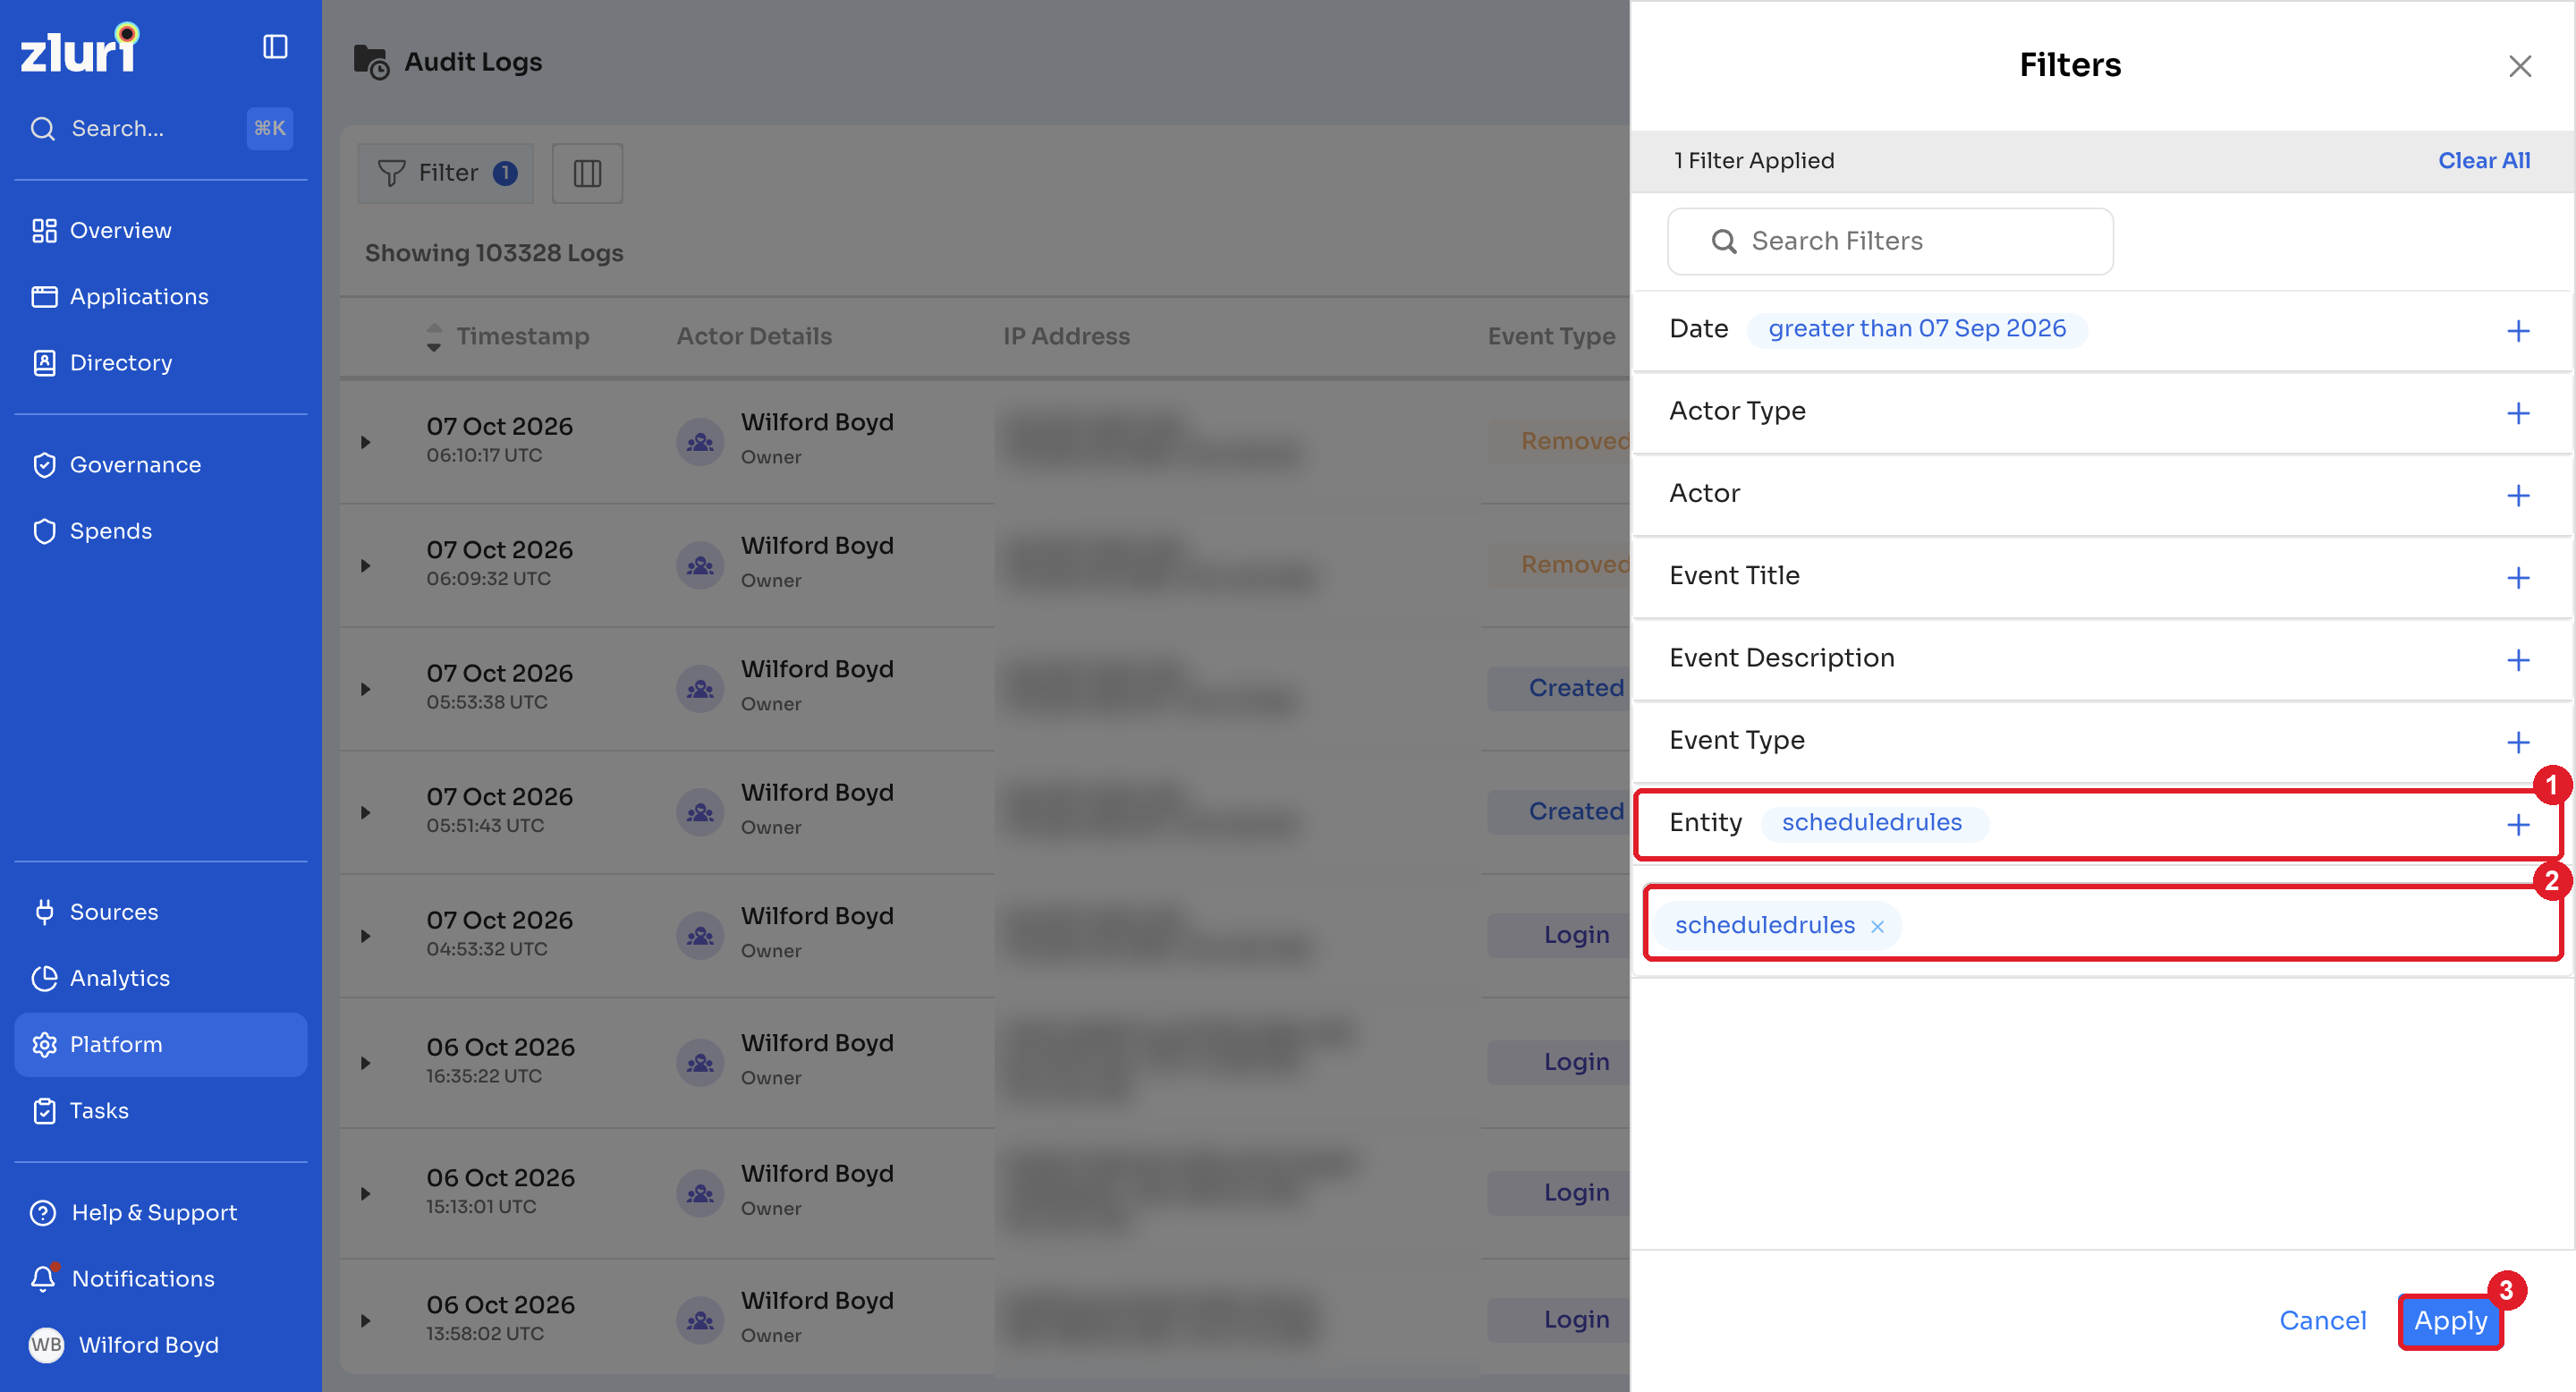Expand the 05:53:38 UTC log row
The width and height of the screenshot is (2576, 1392).
point(365,688)
